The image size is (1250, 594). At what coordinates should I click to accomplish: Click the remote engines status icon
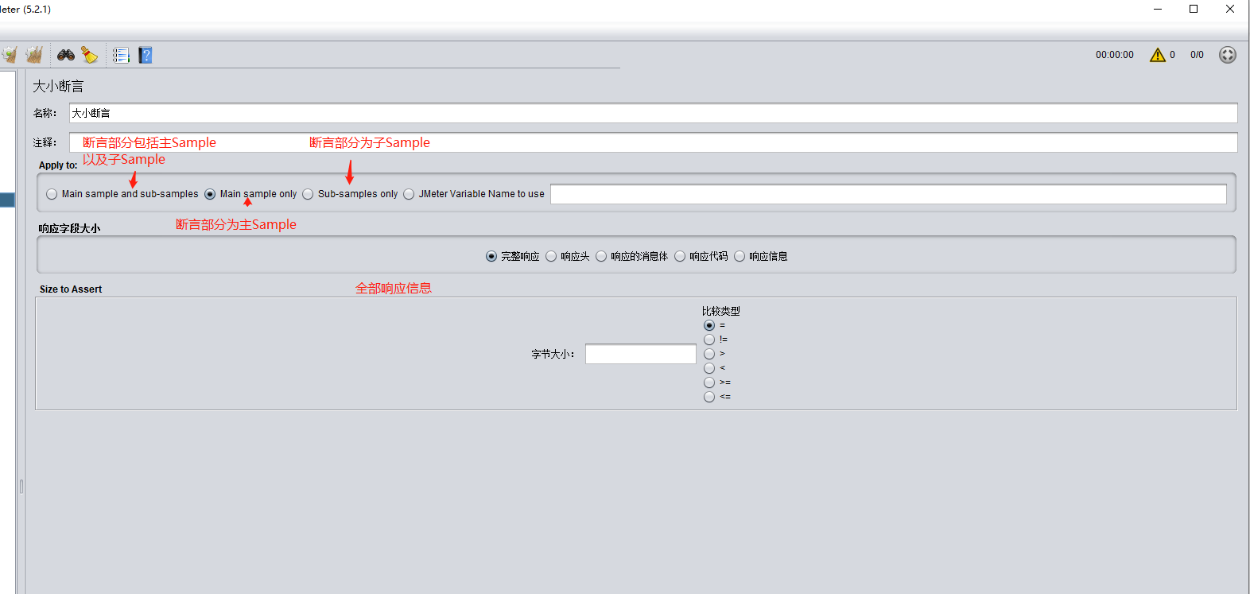point(1228,55)
